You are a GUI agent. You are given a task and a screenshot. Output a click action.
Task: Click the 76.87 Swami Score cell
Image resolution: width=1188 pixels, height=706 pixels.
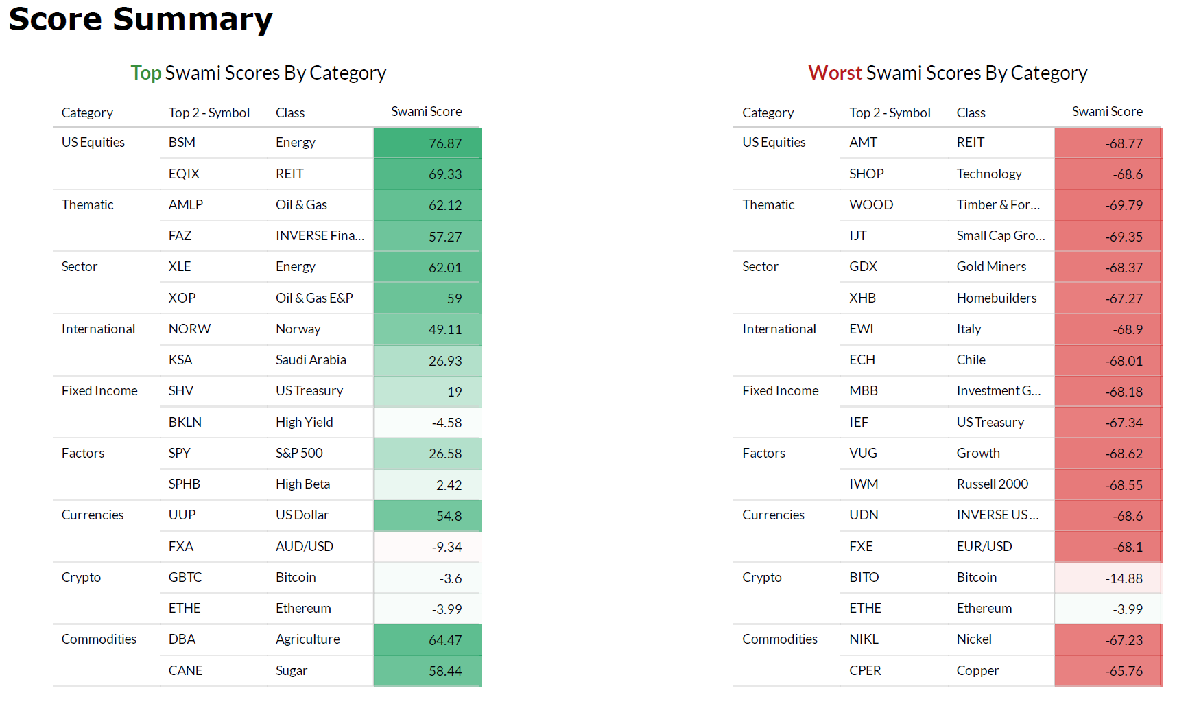[x=427, y=143]
